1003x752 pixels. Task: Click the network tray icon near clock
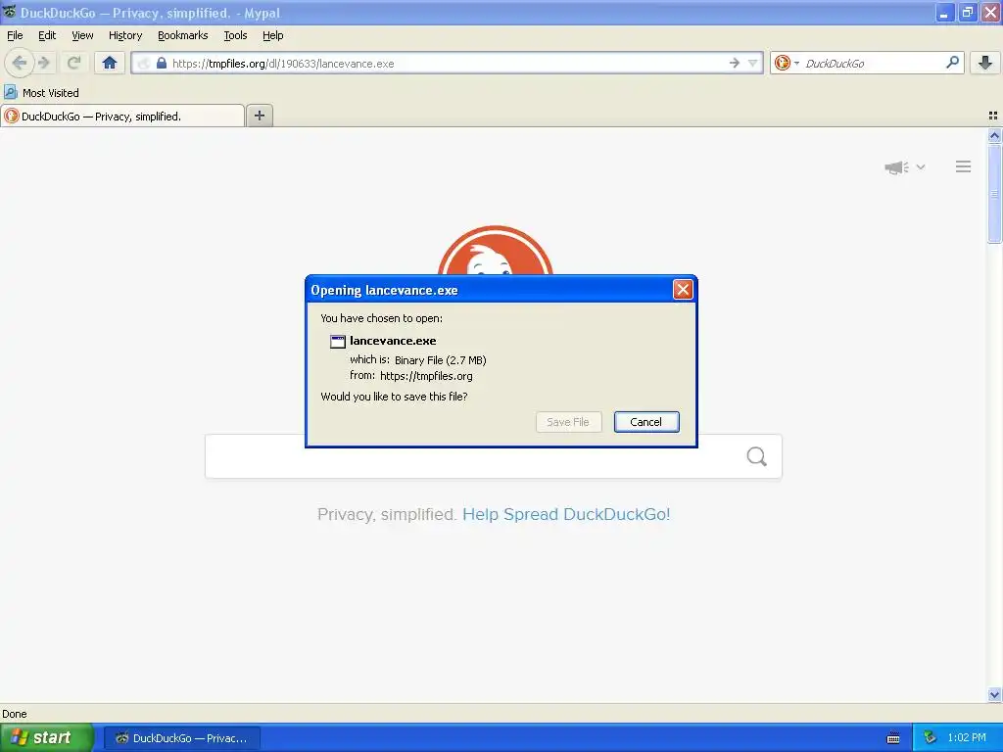[x=931, y=737]
